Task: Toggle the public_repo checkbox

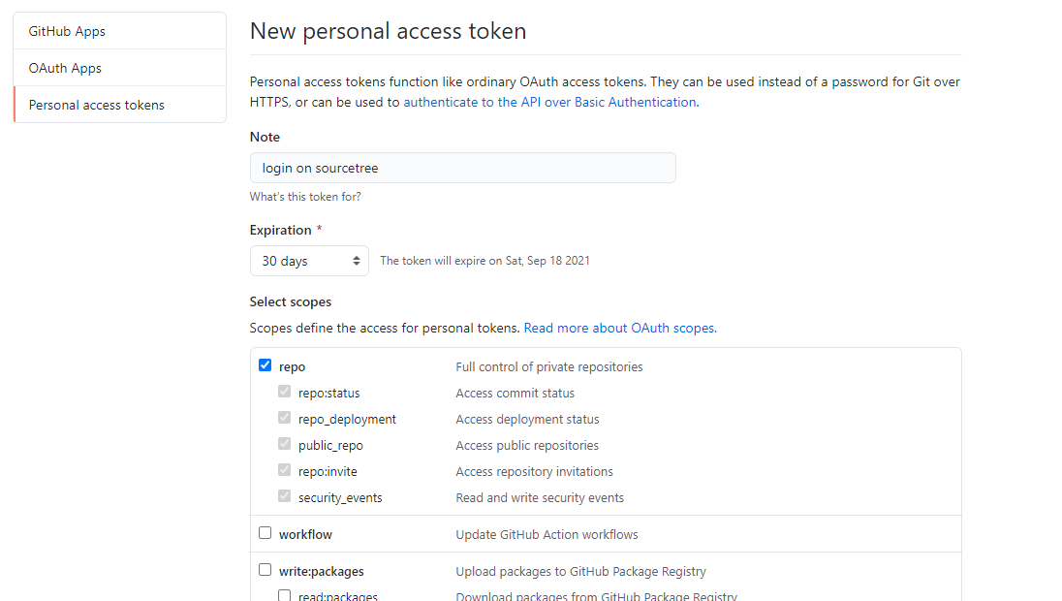Action: click(285, 444)
